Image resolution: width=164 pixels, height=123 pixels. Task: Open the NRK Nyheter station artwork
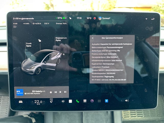[20, 92]
